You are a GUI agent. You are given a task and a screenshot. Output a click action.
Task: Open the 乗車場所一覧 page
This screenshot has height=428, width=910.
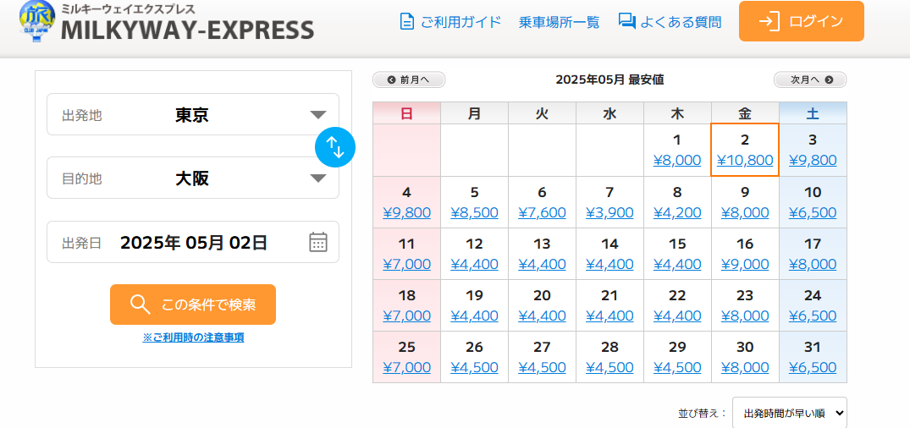pyautogui.click(x=559, y=22)
